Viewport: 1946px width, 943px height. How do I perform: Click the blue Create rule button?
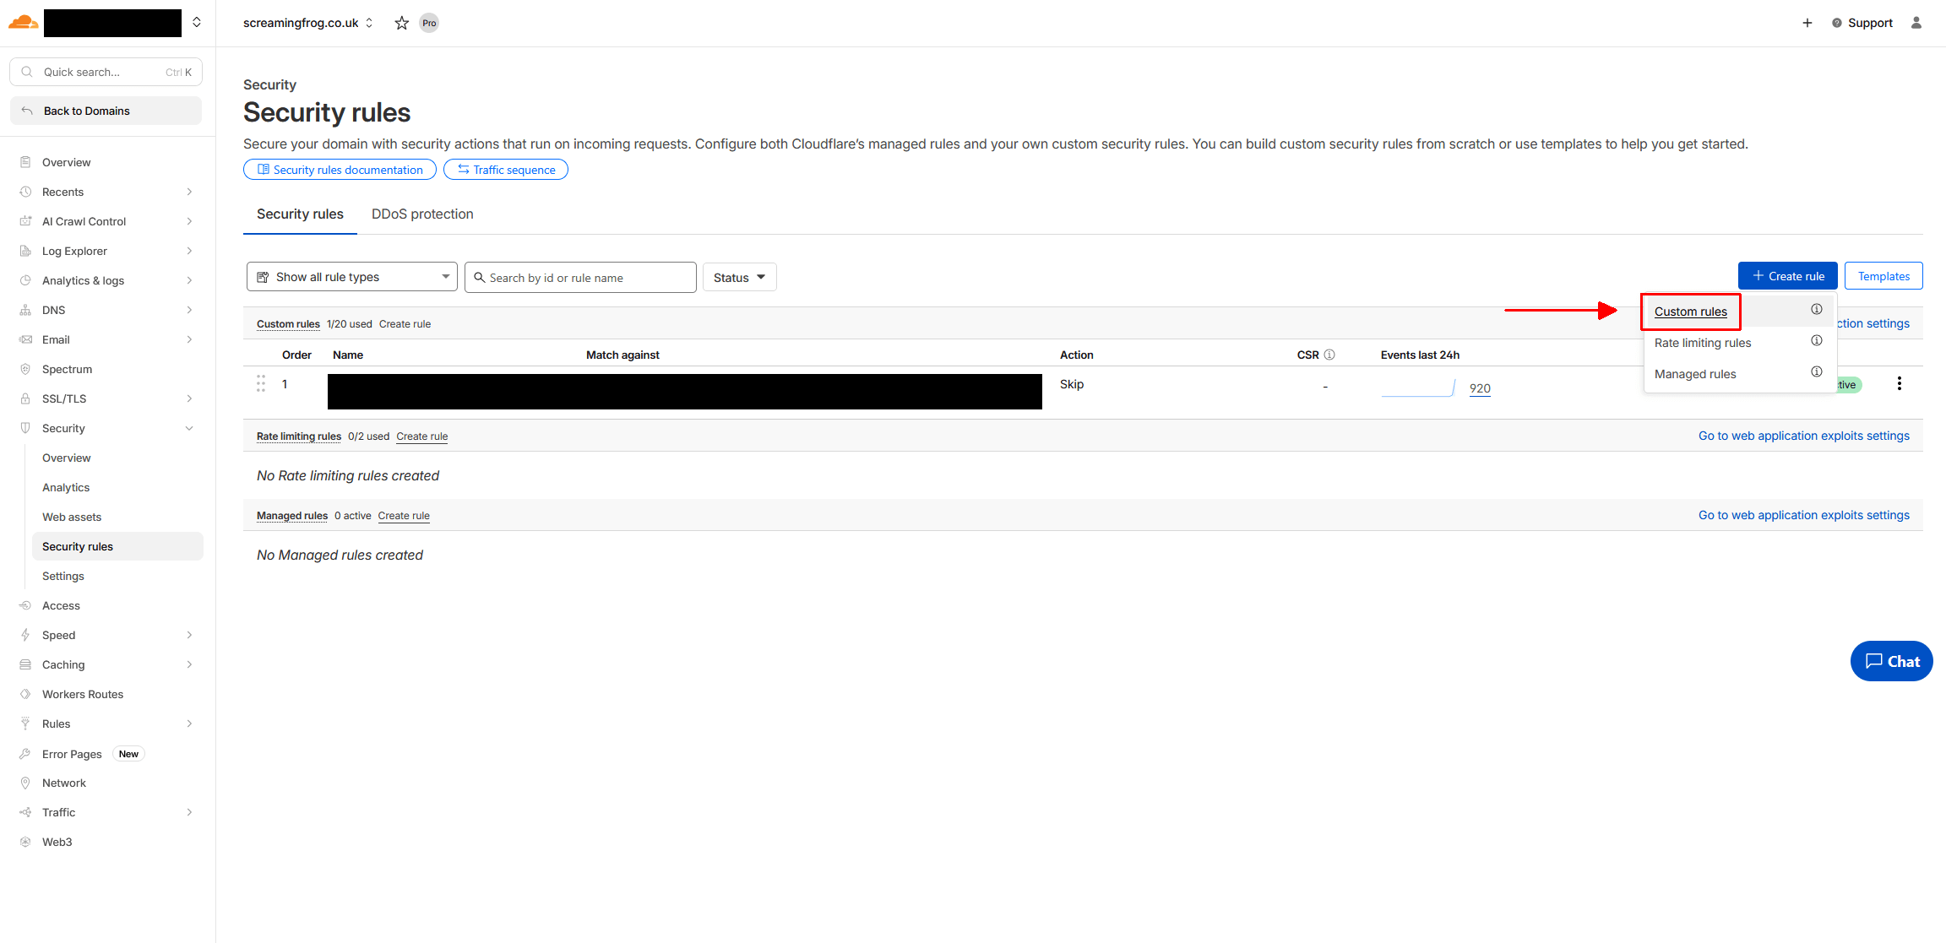(1788, 275)
